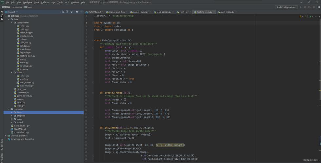The image size is (321, 163).
Task: Fold the create_frames method gutter marker
Action: tap(93, 93)
